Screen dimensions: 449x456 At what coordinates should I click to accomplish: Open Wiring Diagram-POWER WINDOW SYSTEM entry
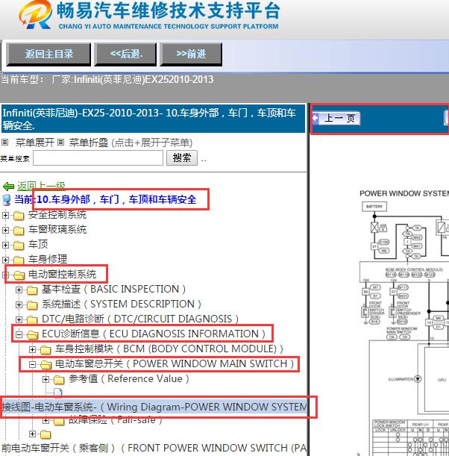click(x=154, y=407)
